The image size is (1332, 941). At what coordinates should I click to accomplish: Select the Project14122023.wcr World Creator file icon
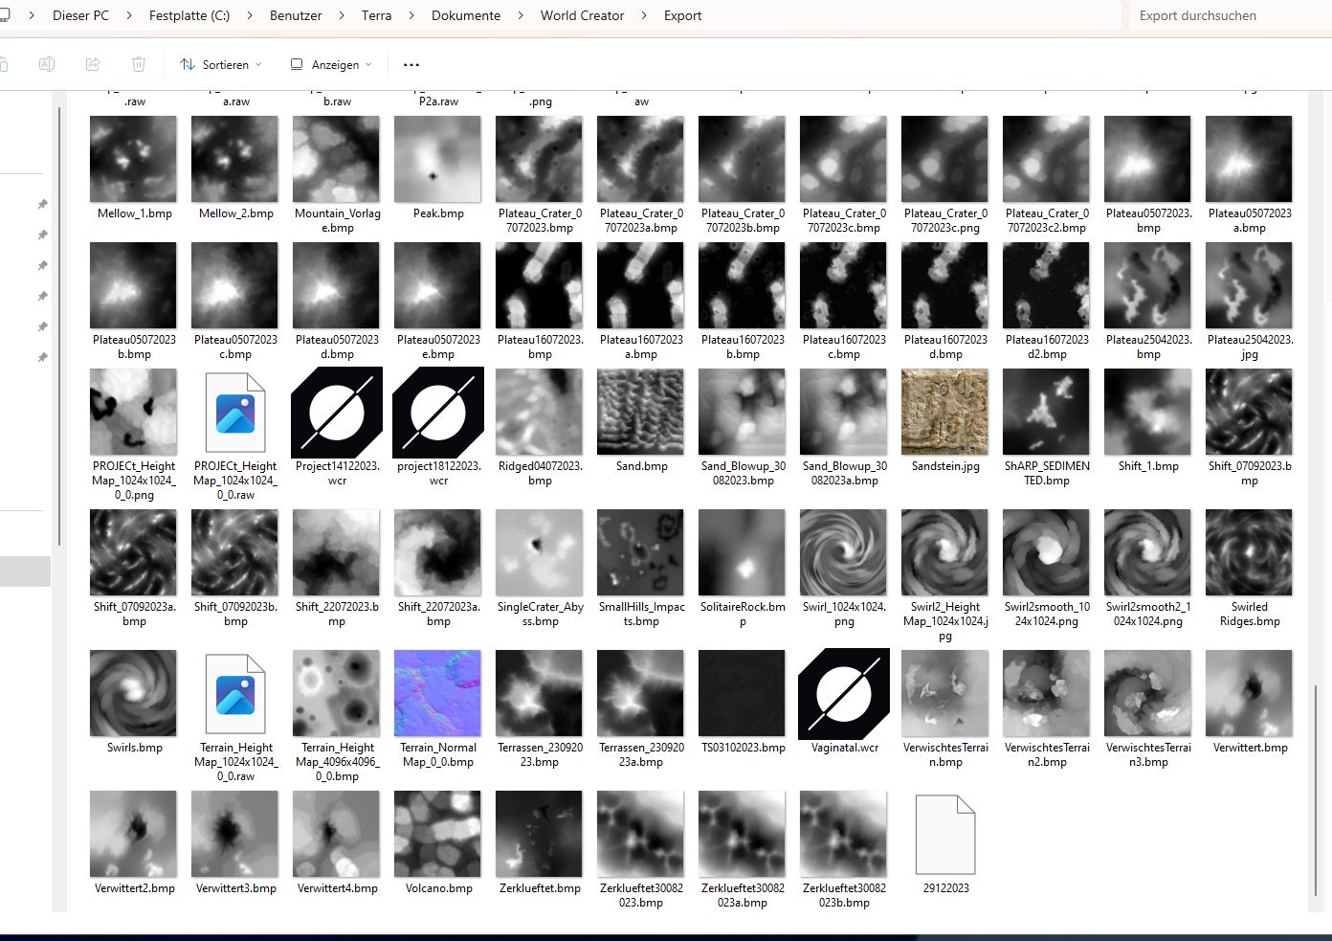pyautogui.click(x=337, y=413)
